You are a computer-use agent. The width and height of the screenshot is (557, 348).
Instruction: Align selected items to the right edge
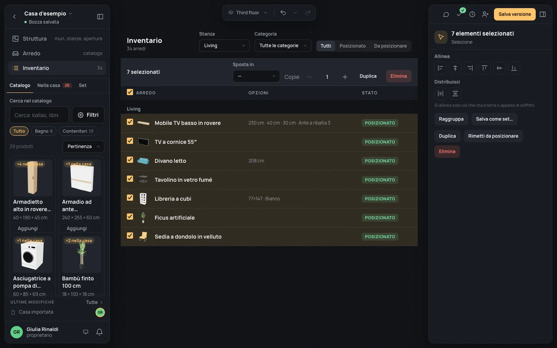pos(470,68)
